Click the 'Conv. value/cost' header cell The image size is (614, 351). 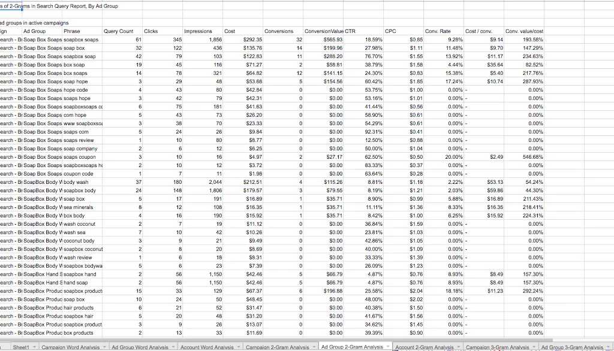point(524,31)
